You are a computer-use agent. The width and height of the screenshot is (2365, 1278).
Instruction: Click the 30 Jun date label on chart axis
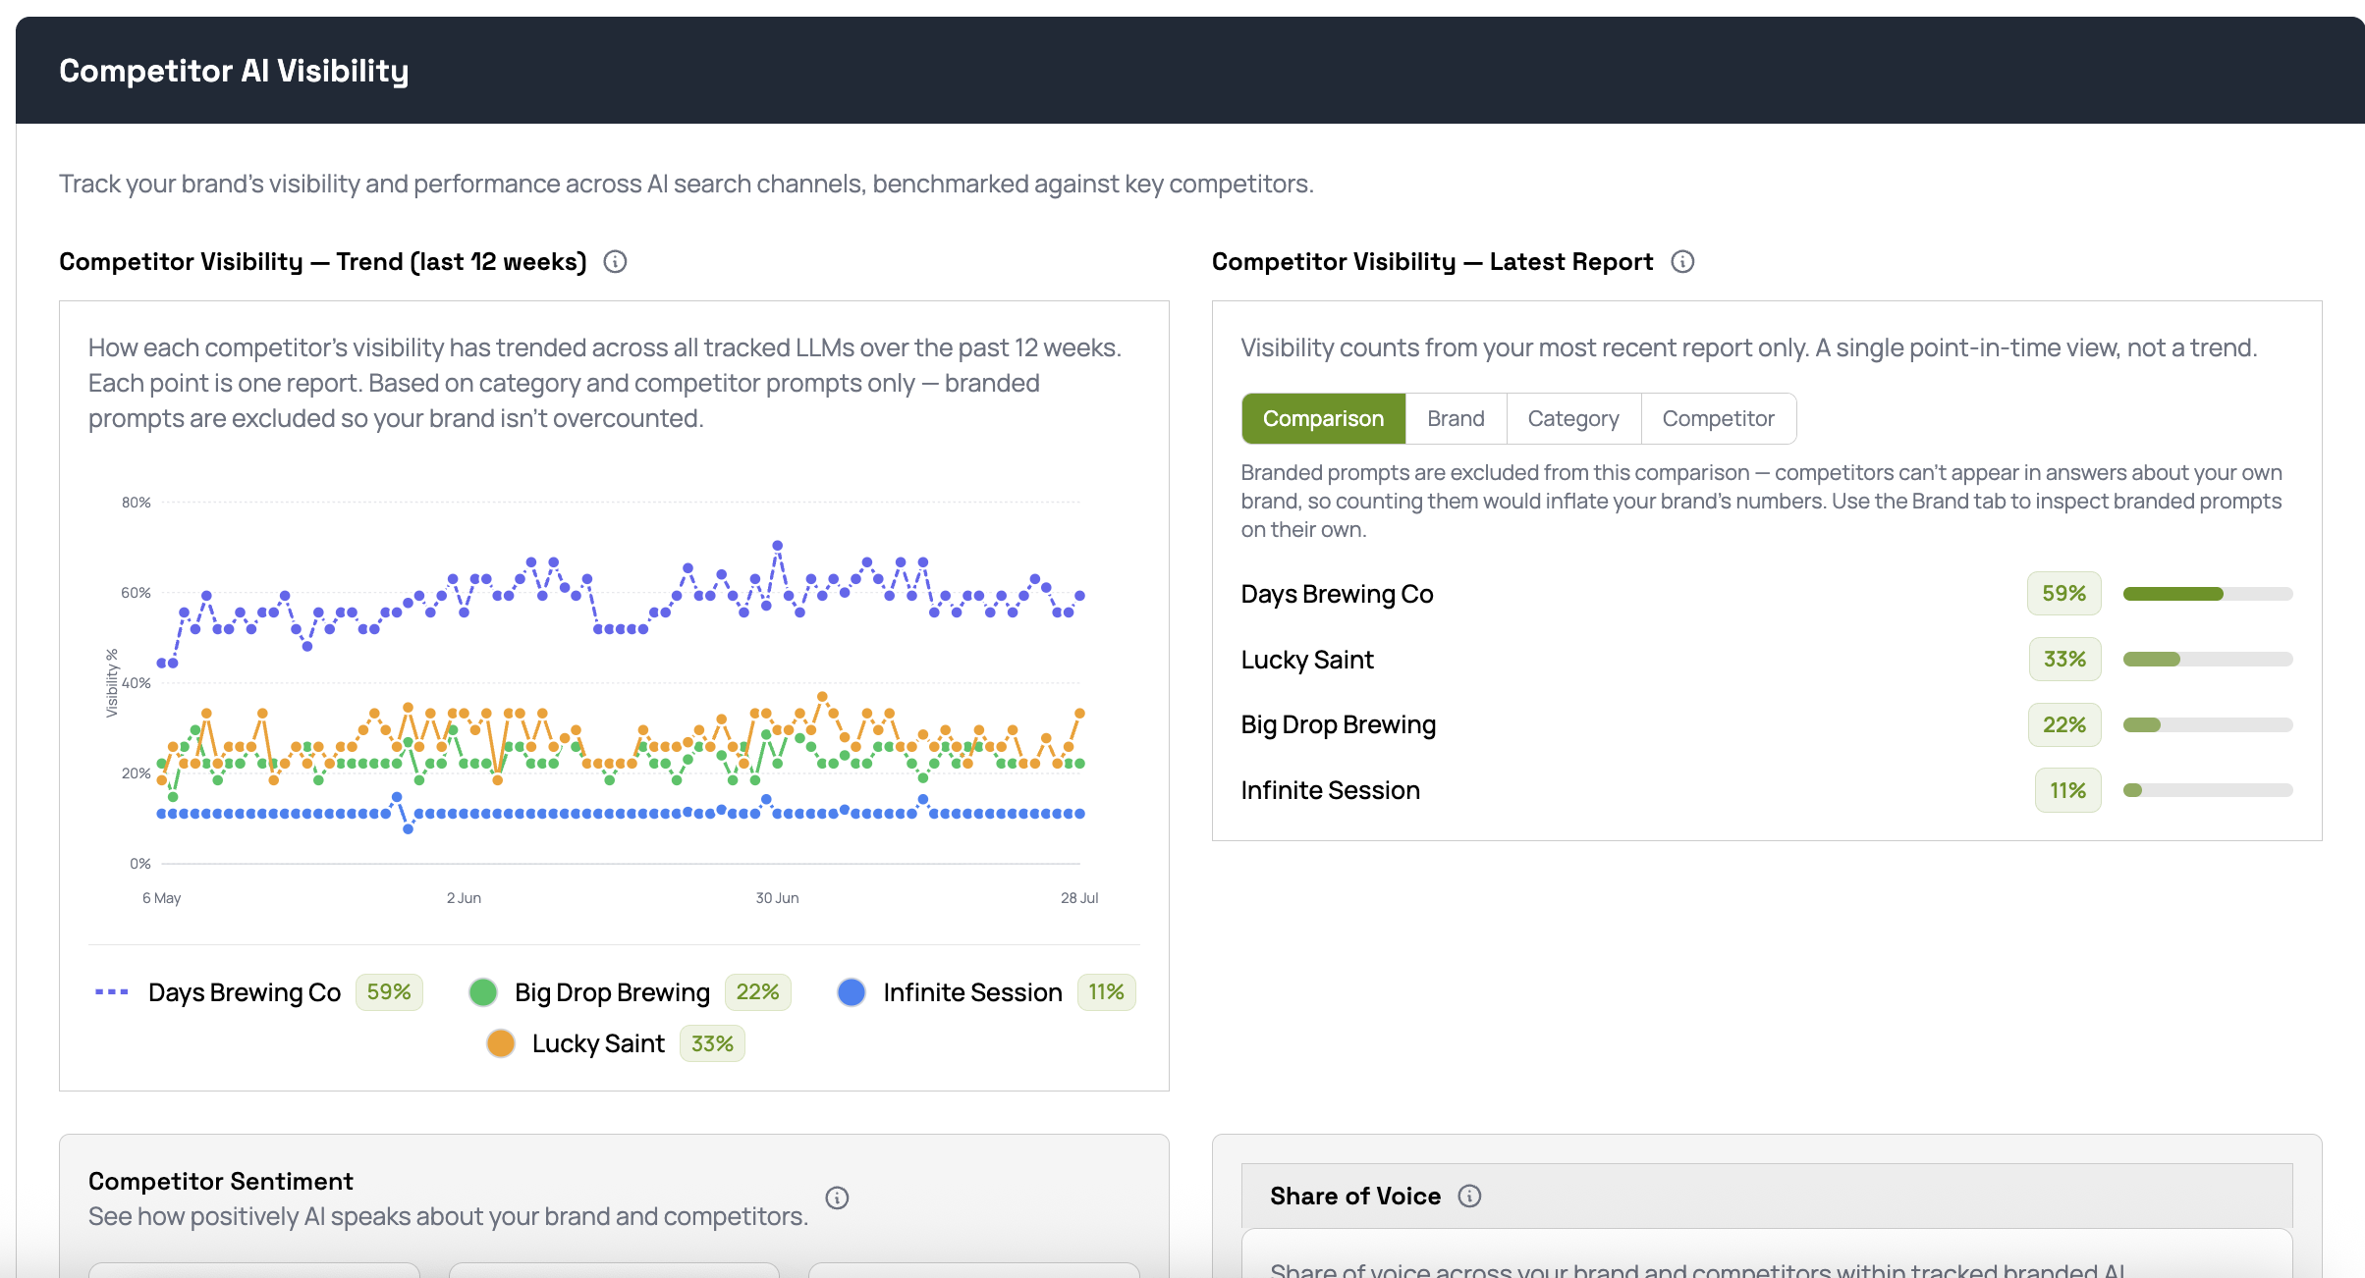tap(777, 898)
